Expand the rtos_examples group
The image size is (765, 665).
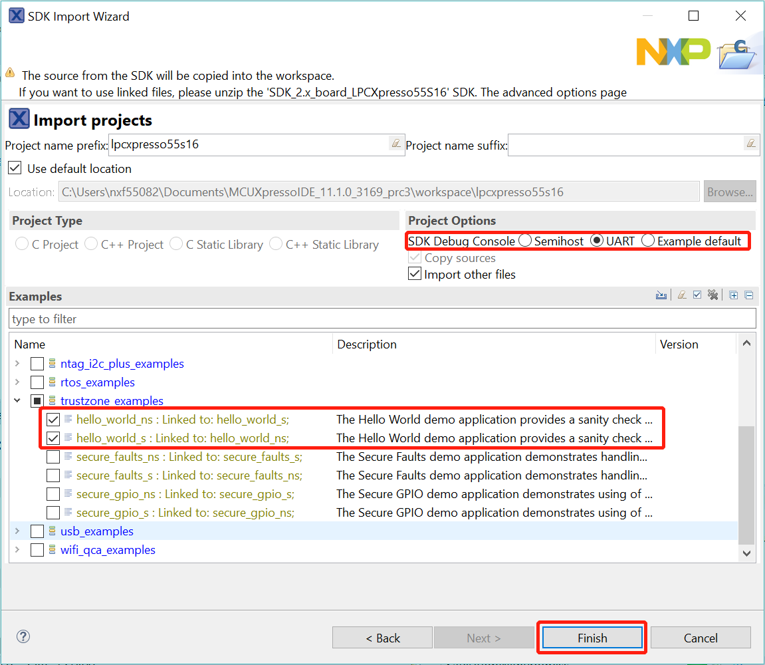[17, 382]
